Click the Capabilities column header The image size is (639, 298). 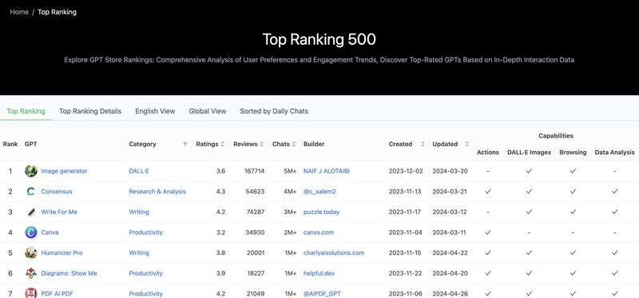[x=555, y=136]
